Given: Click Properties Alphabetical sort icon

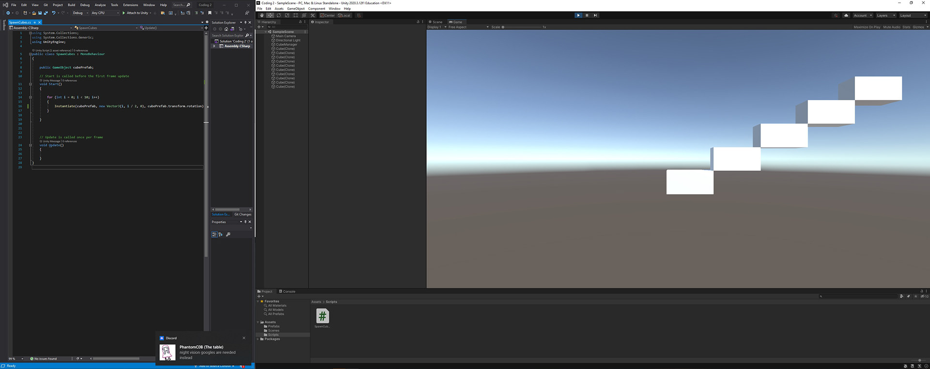Looking at the screenshot, I should coord(220,234).
